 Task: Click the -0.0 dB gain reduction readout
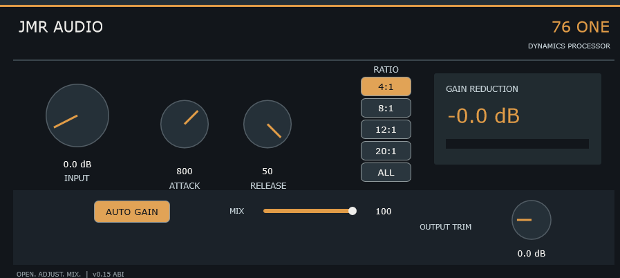point(483,116)
